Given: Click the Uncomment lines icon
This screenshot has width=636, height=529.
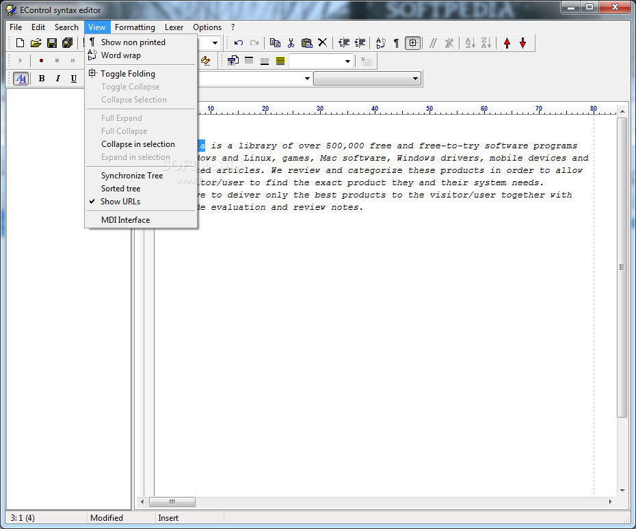Looking at the screenshot, I should pos(449,43).
